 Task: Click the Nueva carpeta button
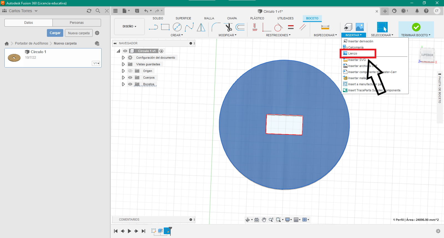click(x=79, y=33)
